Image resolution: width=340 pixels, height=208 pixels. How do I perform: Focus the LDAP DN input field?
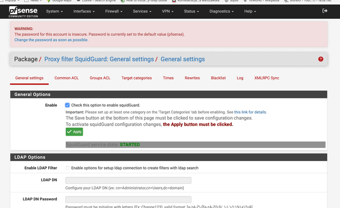point(128,180)
